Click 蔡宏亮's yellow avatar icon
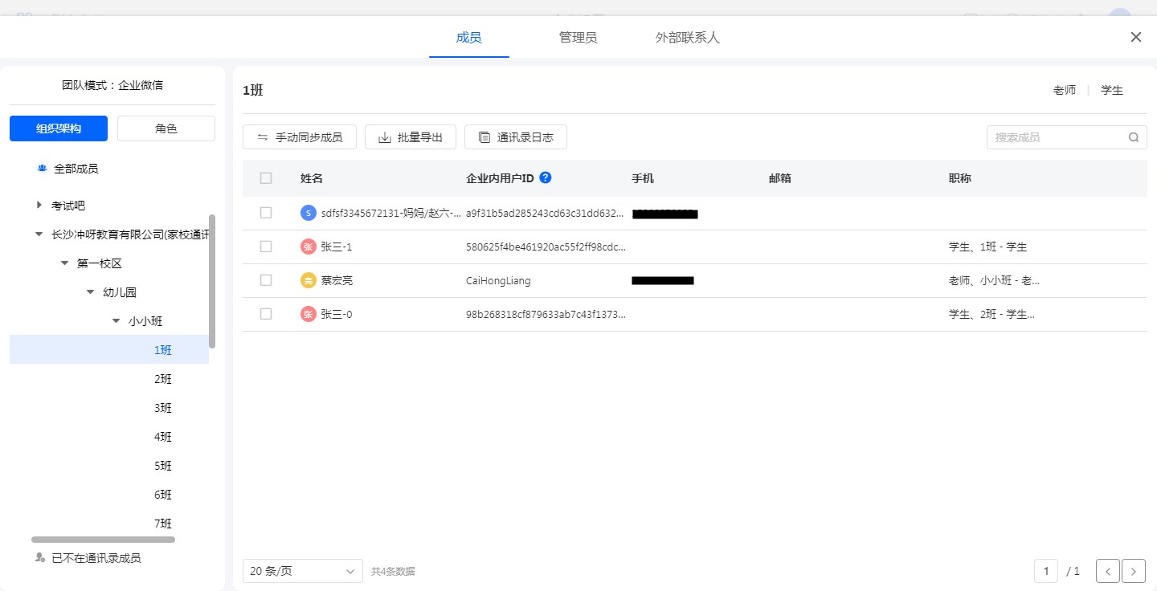This screenshot has height=591, width=1157. click(308, 280)
